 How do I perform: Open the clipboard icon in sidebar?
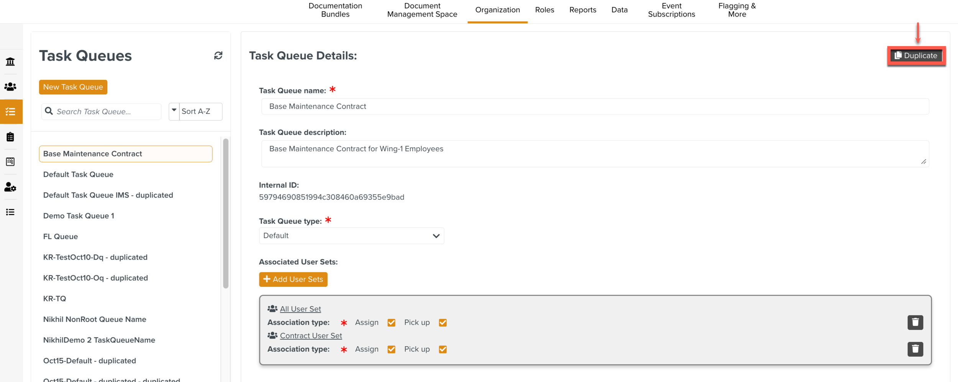(10, 137)
